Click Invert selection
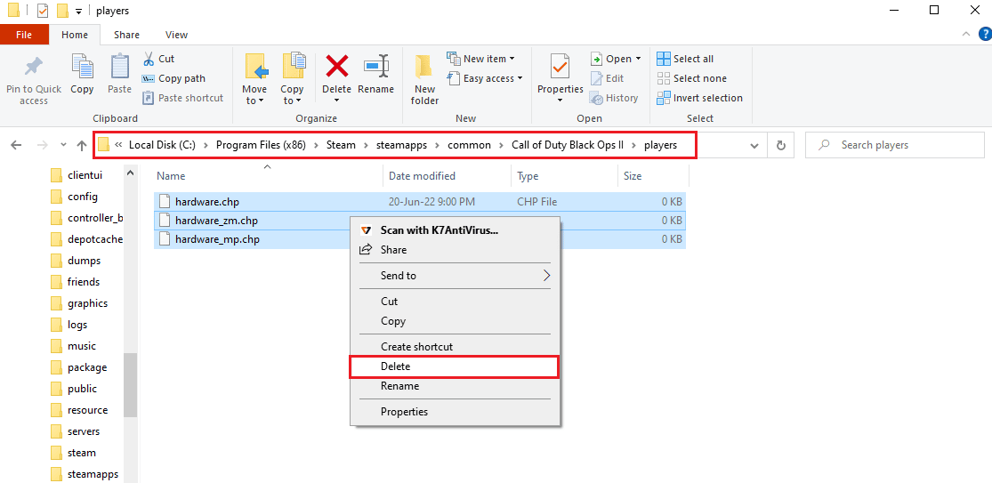992x483 pixels. click(699, 98)
